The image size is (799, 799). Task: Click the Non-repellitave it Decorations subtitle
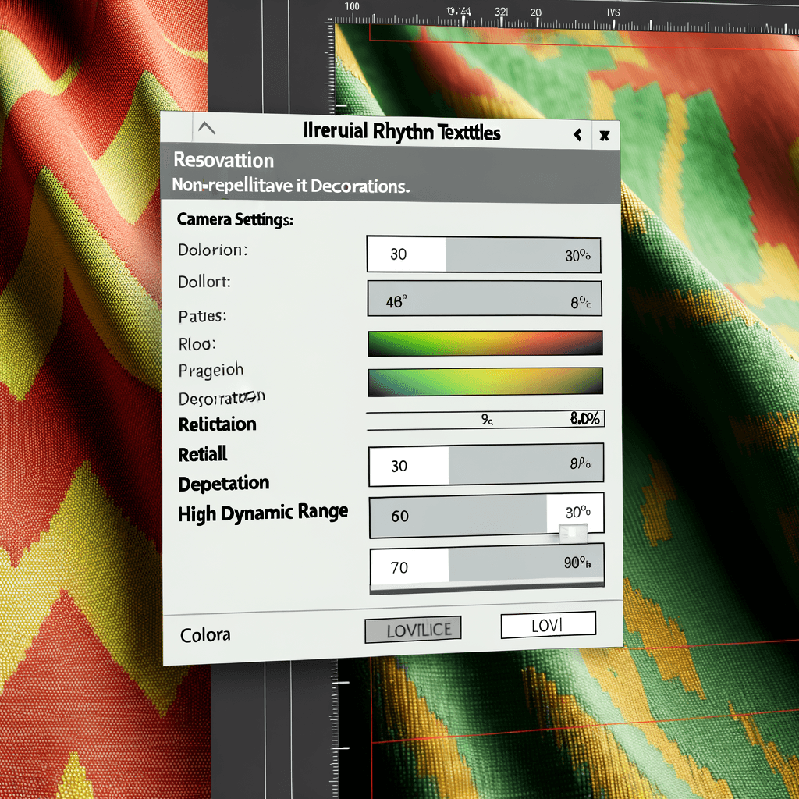pos(291,186)
